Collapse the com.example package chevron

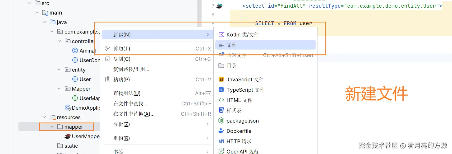coord(52,31)
